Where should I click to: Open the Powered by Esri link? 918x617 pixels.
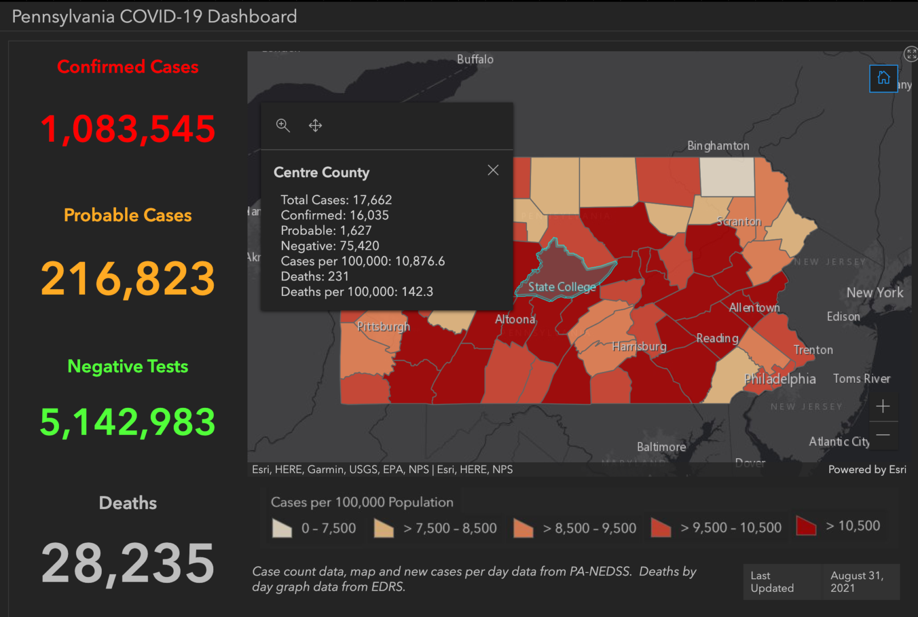pos(867,469)
